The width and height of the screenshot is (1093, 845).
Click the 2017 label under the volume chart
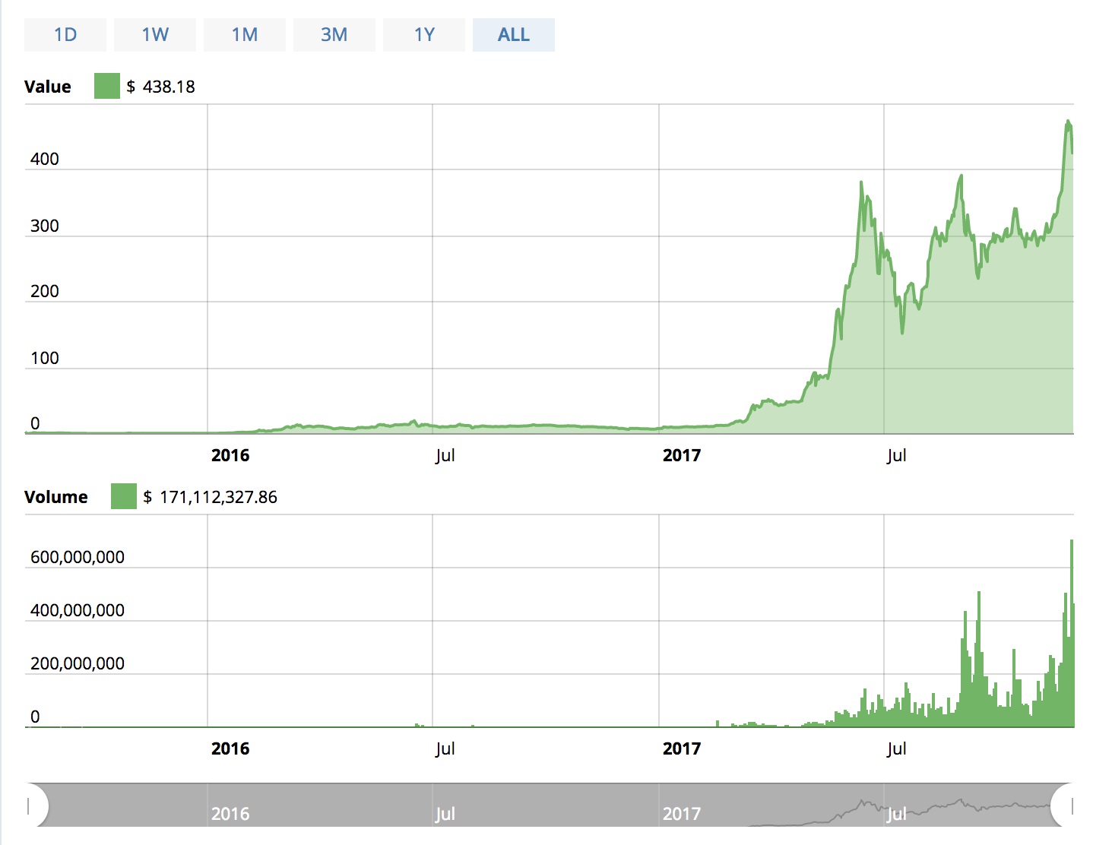pyautogui.click(x=682, y=748)
